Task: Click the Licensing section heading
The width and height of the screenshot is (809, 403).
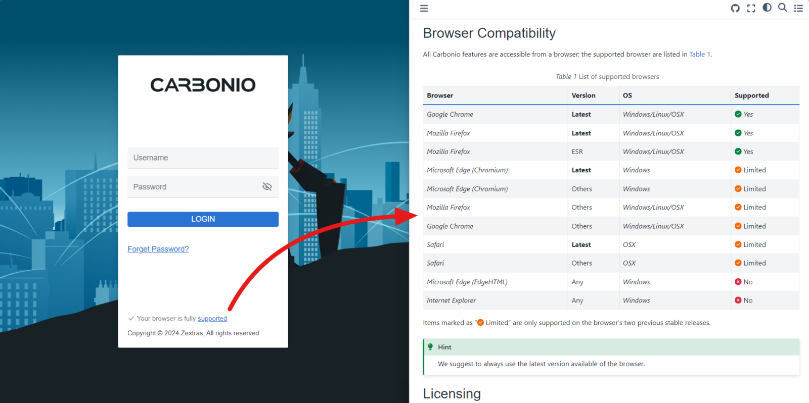Action: (452, 393)
